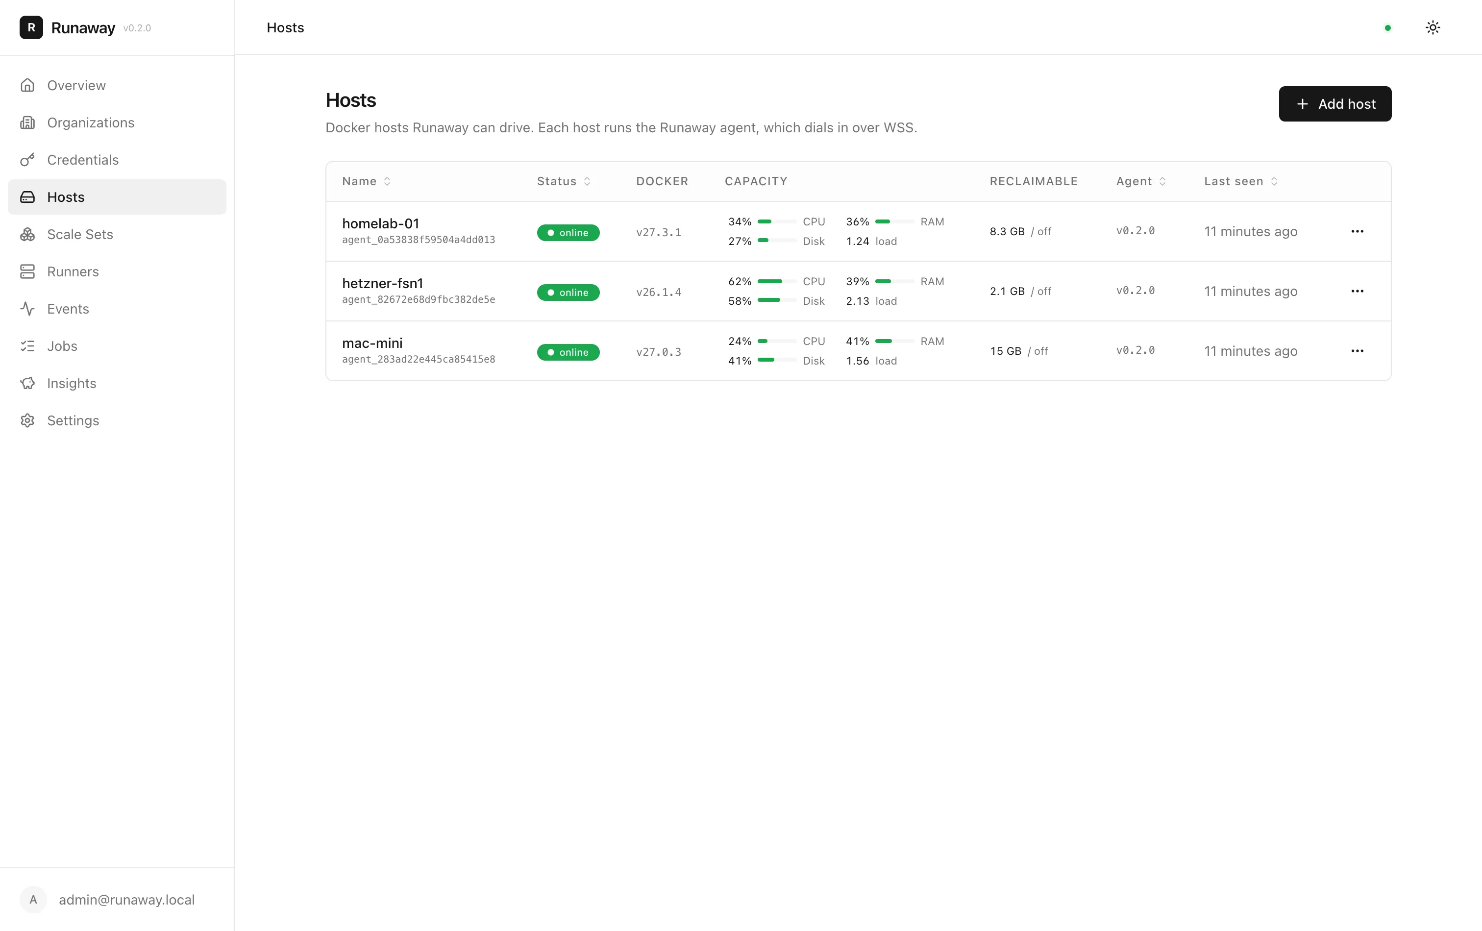The width and height of the screenshot is (1482, 931).
Task: Click the RECLAIMABLE column header
Action: [x=1034, y=181]
